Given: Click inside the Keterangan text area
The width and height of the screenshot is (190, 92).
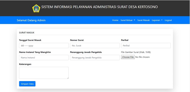Looking at the screenshot, I should point(44,73).
